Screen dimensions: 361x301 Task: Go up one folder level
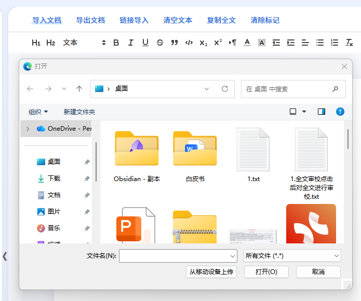click(x=79, y=89)
